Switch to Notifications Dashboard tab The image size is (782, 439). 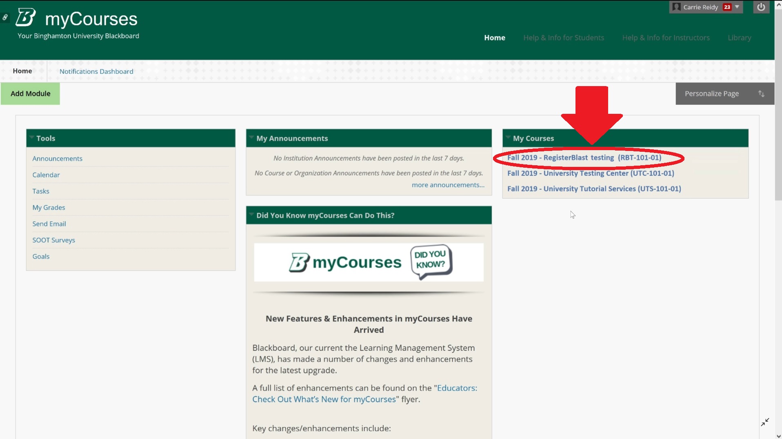pos(96,71)
